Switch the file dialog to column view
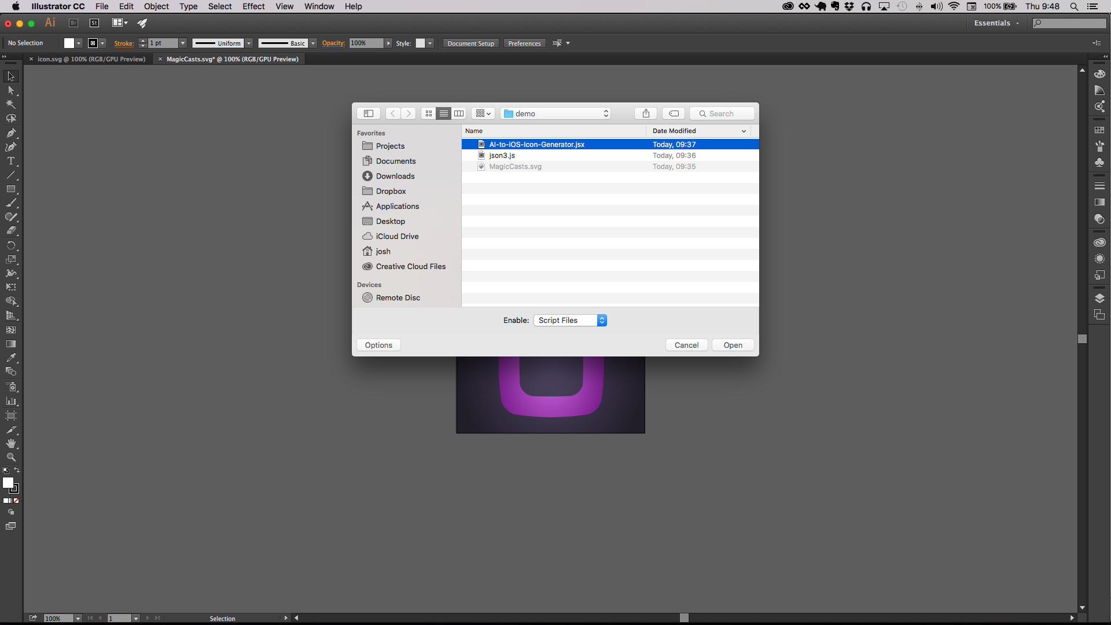The width and height of the screenshot is (1111, 625). (459, 113)
